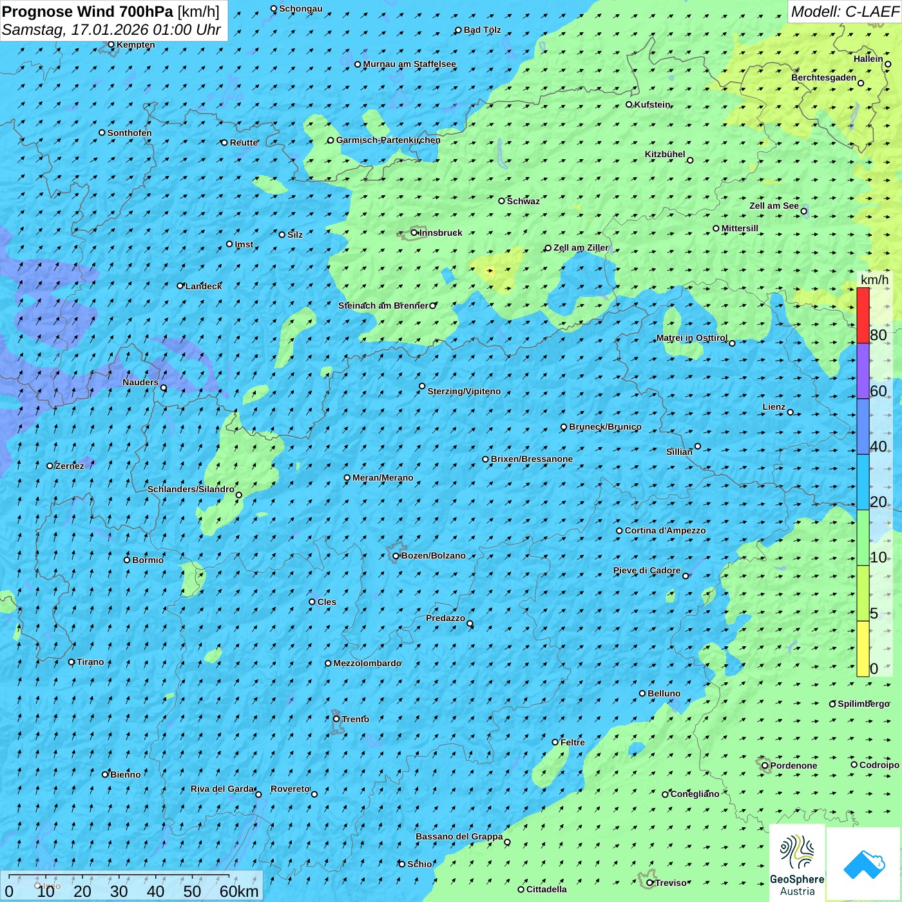Click the GeoSphere Austria logo
This screenshot has height=902, width=902.
click(x=797, y=863)
